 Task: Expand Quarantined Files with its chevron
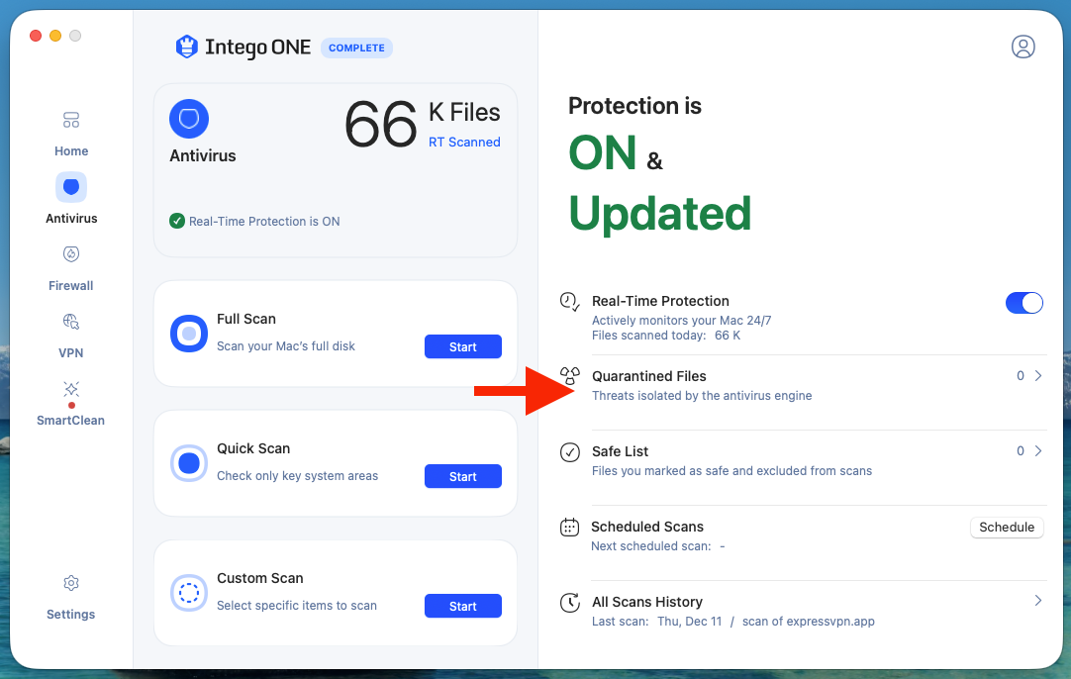point(1038,376)
